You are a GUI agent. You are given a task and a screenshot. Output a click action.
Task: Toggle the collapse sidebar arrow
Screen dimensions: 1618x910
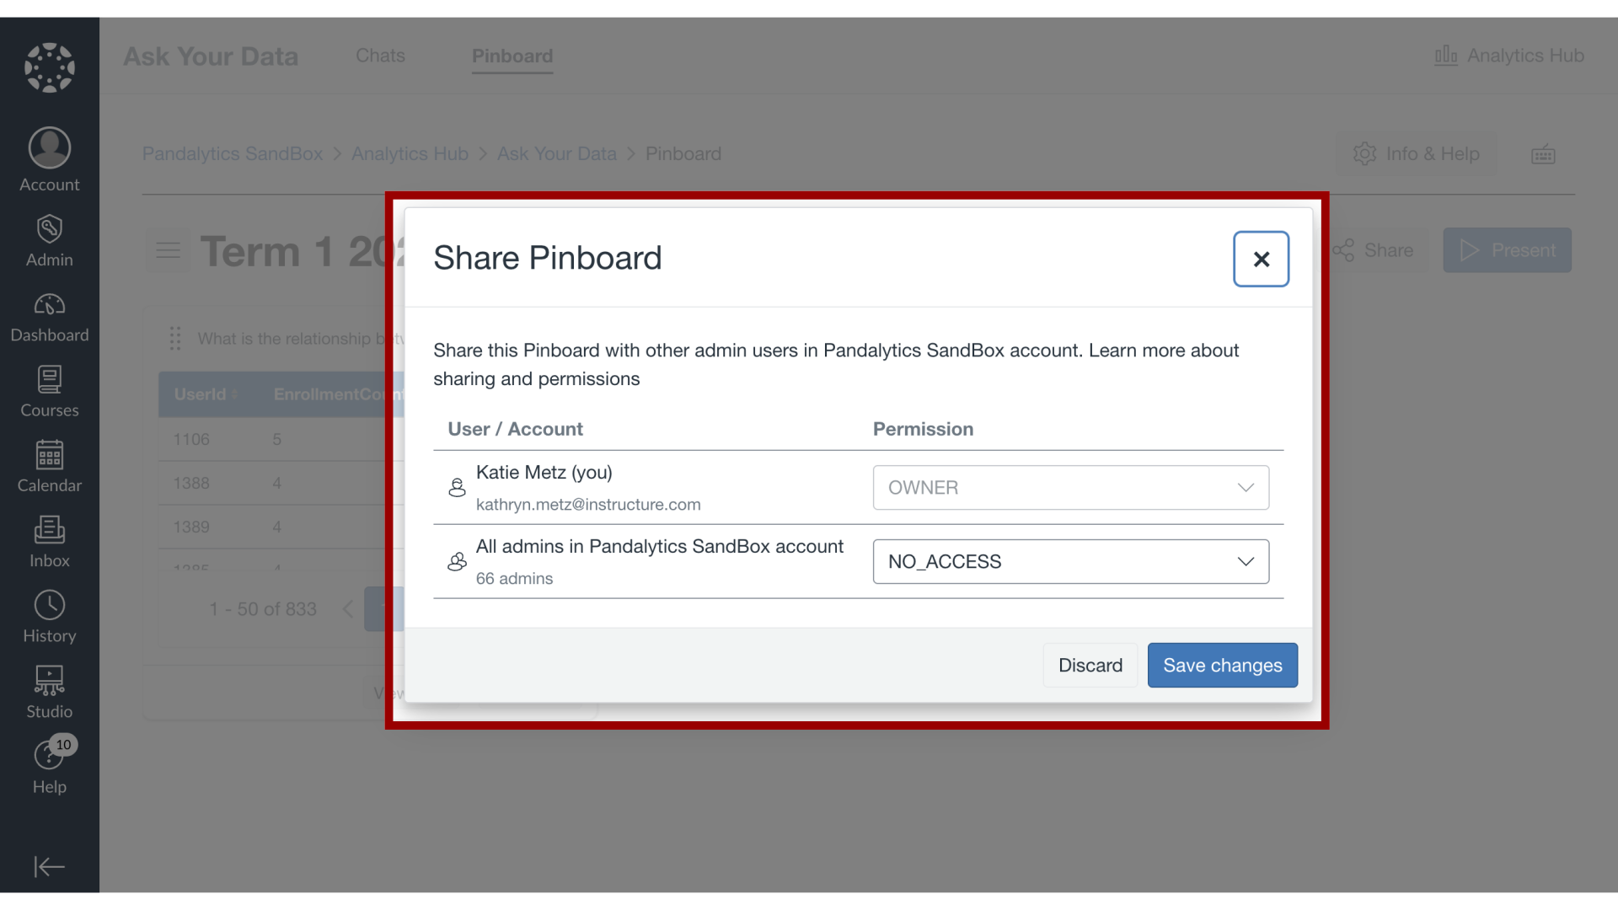(x=49, y=867)
